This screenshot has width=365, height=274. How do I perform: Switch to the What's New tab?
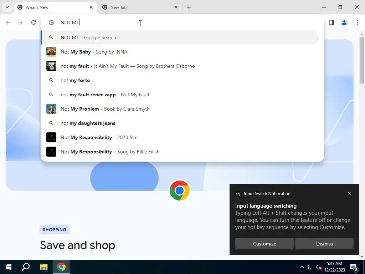[56, 7]
